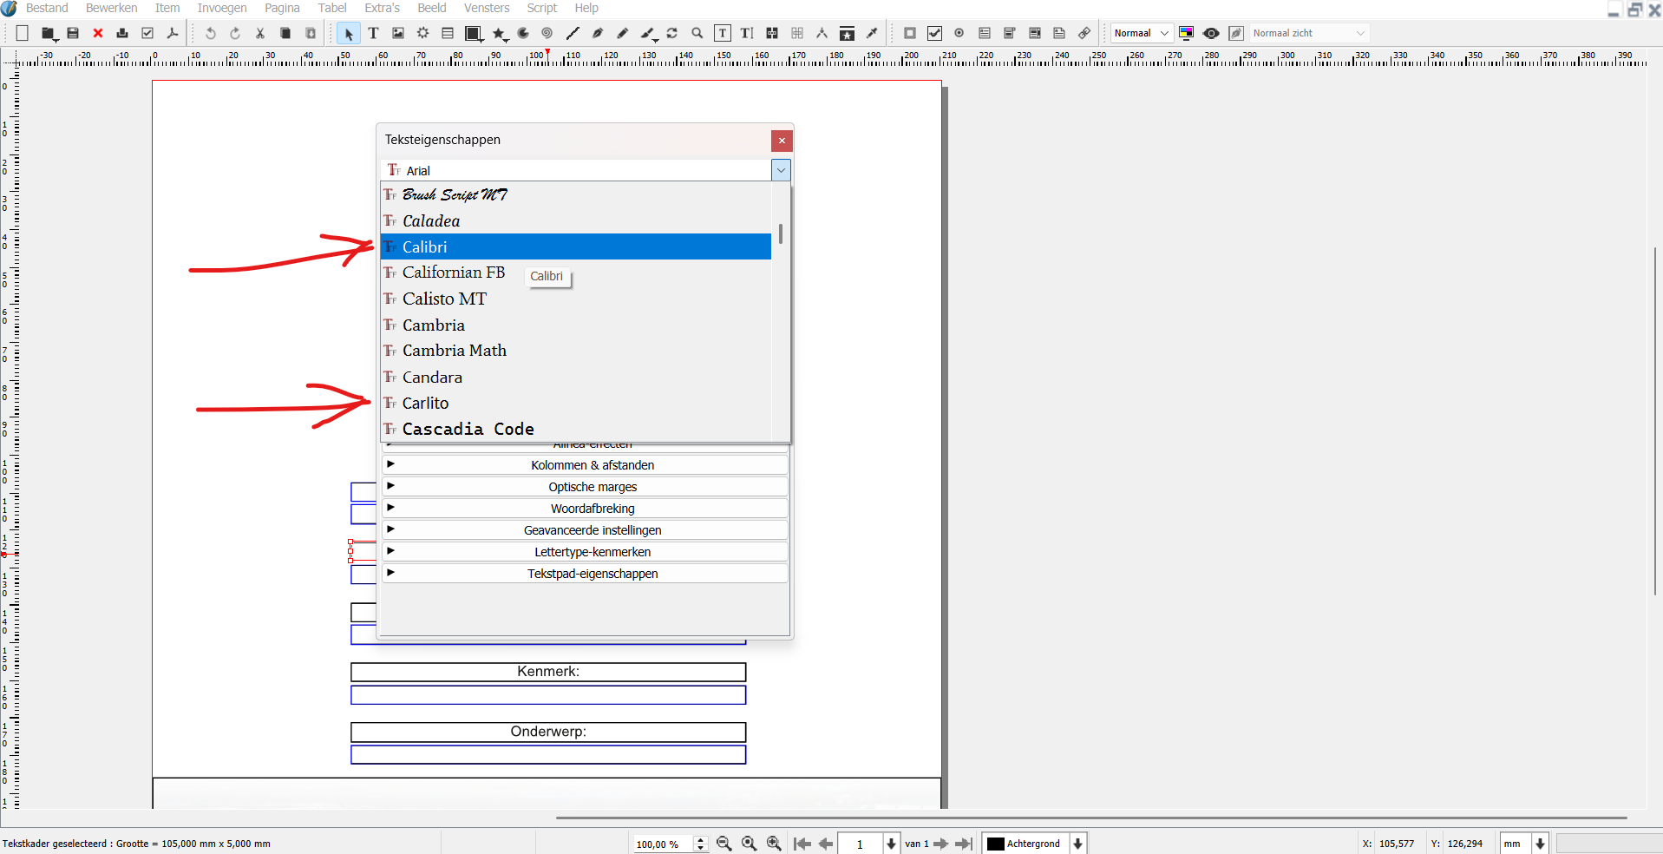Expand the Woordafbreking section
This screenshot has height=854, width=1663.
[592, 509]
